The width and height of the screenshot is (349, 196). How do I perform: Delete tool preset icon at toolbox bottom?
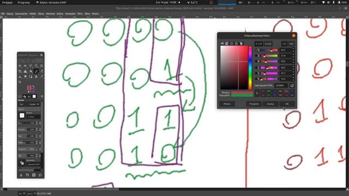click(34, 175)
